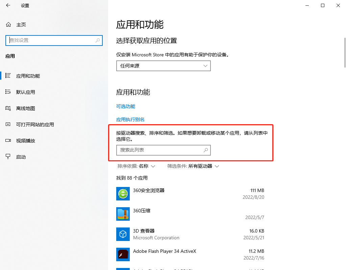The image size is (346, 270).
Task: Click the 主页 home icon
Action: pos(8,25)
